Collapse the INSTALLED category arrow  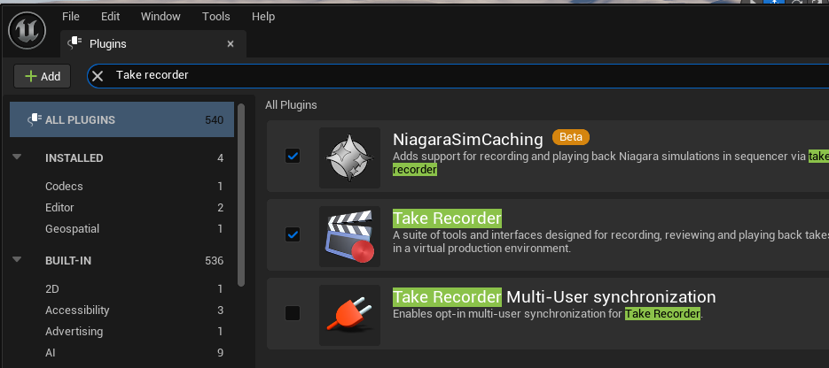pos(17,157)
